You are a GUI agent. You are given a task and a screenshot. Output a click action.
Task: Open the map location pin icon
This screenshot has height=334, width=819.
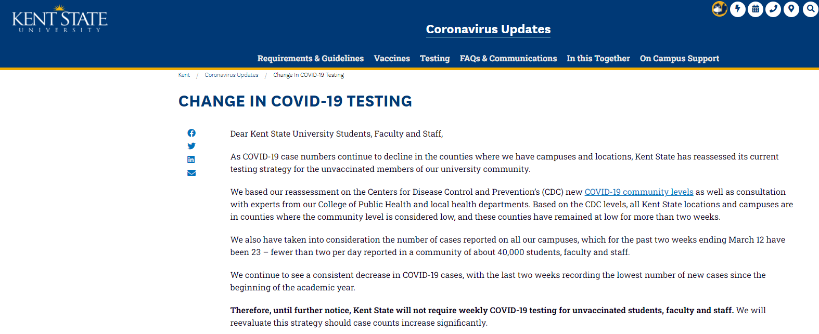pos(791,9)
